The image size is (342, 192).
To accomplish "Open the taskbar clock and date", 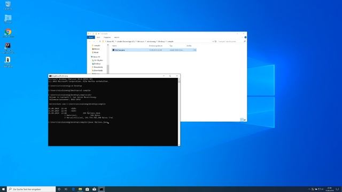I will tap(329, 189).
